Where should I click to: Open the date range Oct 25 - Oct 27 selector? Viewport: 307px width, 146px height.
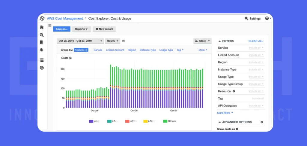click(80, 41)
